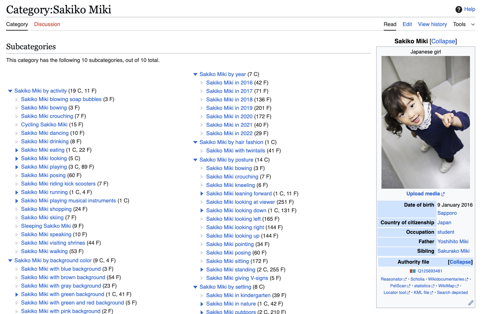Click the pencil edit icon in infobox

(x=471, y=303)
